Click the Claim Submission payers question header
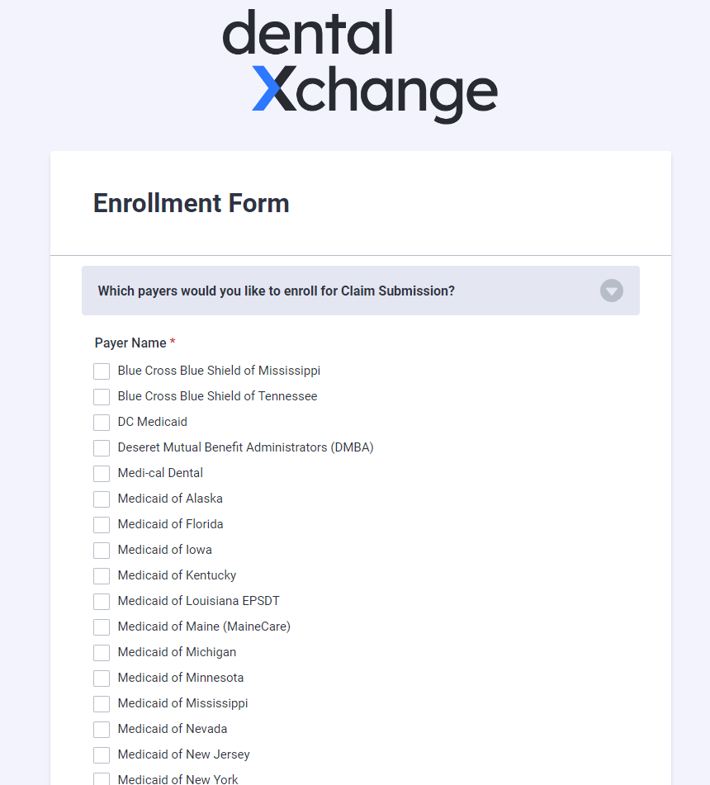The image size is (710, 785). point(361,291)
